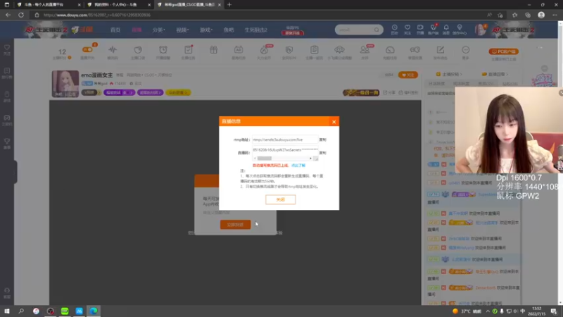
Task: Click the magnifier icon in Douyu search
Action: [377, 30]
